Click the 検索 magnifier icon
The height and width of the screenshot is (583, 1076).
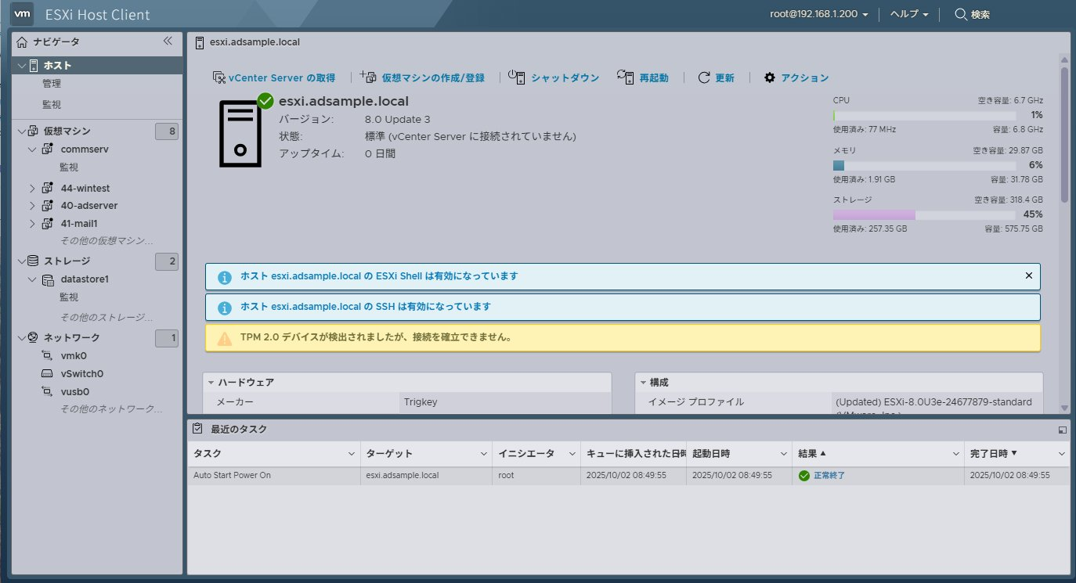point(961,15)
